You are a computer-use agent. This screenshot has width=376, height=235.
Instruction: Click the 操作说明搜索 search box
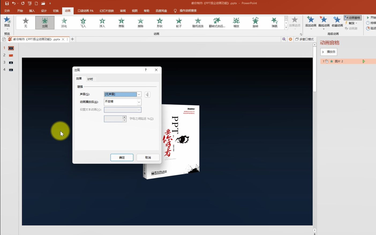click(x=188, y=11)
